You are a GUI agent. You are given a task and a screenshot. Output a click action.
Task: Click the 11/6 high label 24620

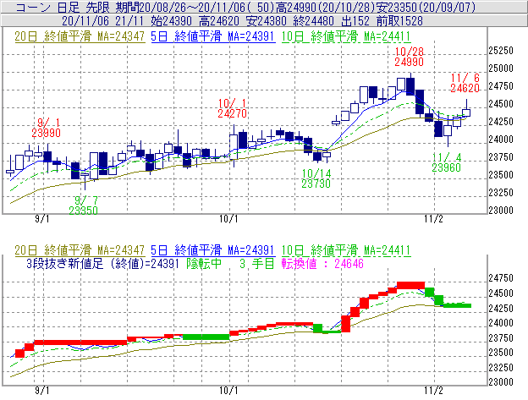tap(465, 83)
